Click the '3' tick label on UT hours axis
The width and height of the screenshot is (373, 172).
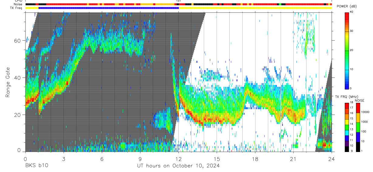tap(63, 159)
